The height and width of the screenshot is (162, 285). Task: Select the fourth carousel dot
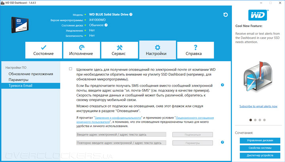(x=264, y=120)
